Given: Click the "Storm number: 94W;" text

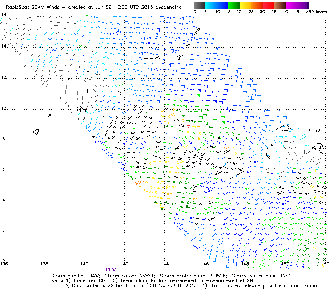Looking at the screenshot, I should pos(76,276).
